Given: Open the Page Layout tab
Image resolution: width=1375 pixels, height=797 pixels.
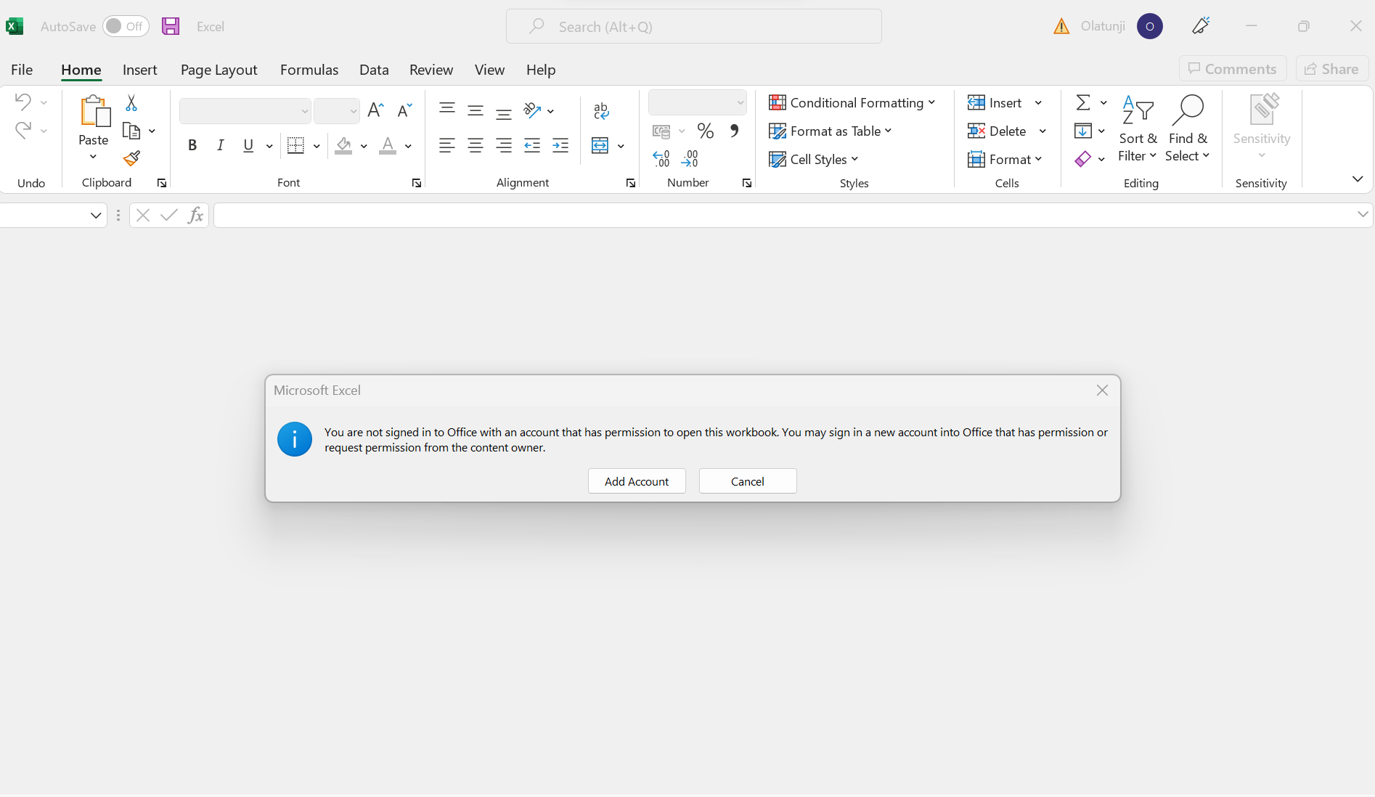Looking at the screenshot, I should click(x=219, y=70).
